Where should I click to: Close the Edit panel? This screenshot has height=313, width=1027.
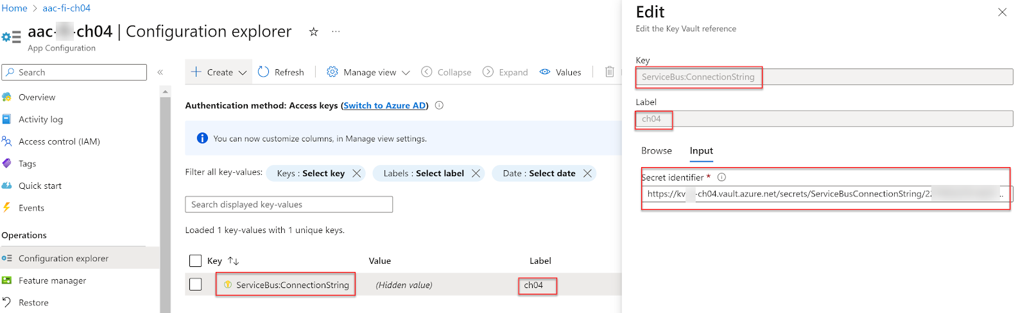1002,12
